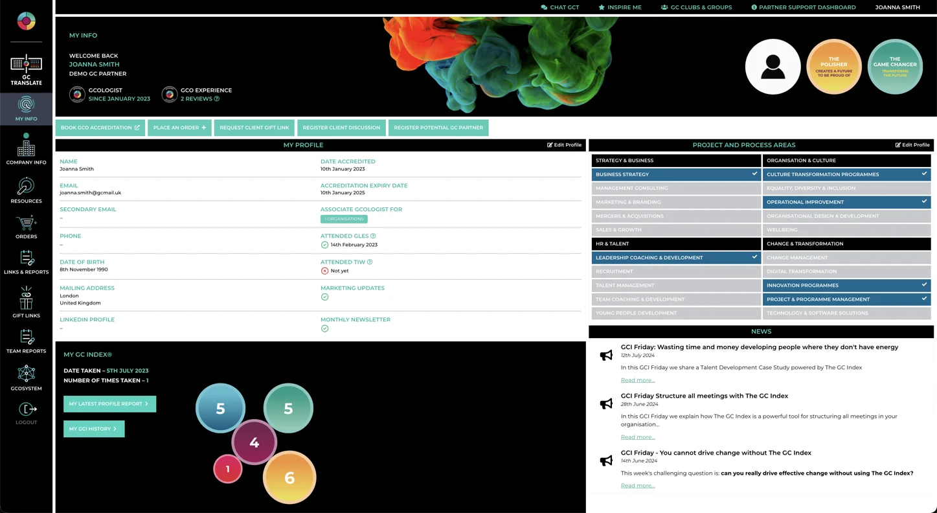937x513 pixels.
Task: Toggle the Operational Improvement area
Action: click(x=846, y=202)
